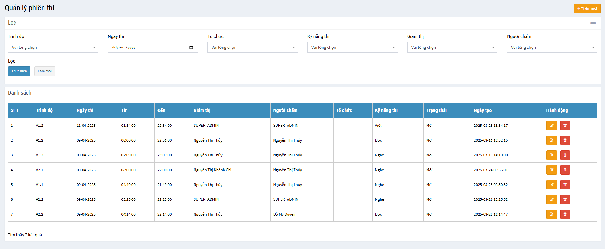Click the edit icon for row 1

click(551, 126)
